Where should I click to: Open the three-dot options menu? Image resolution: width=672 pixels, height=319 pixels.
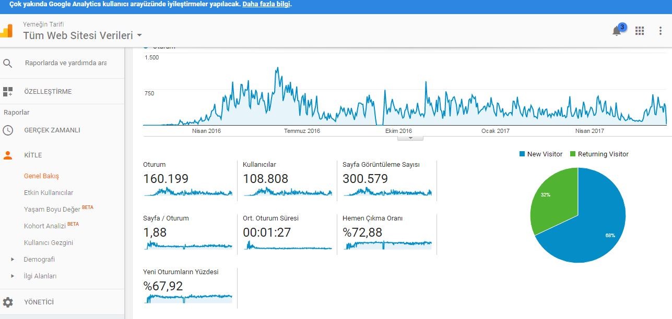pos(661,31)
